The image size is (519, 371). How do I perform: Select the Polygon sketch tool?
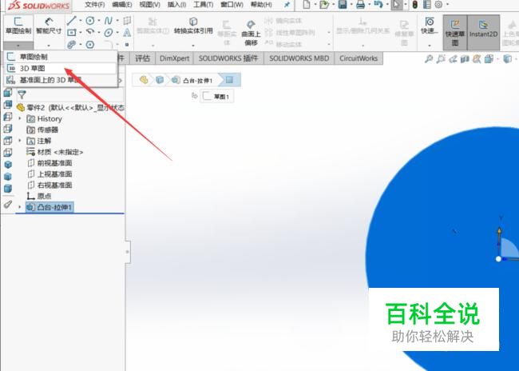click(89, 45)
